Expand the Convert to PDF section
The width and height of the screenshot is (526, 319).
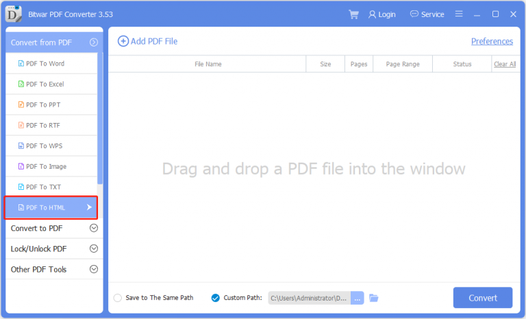[x=94, y=228]
